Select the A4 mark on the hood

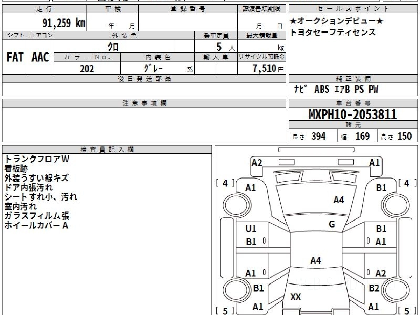click(x=338, y=200)
